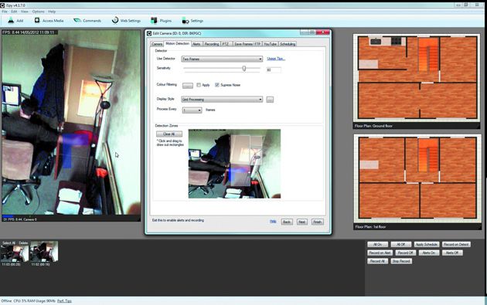Screen dimensions: 487x305
Task: Click the iSpy app icon in title bar
Action: [3, 5]
